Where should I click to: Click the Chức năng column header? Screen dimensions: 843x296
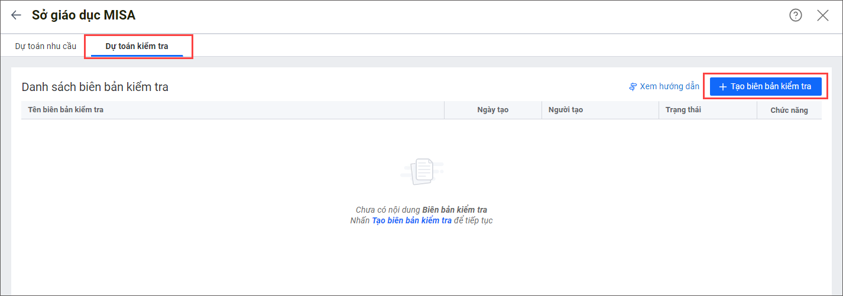(789, 110)
